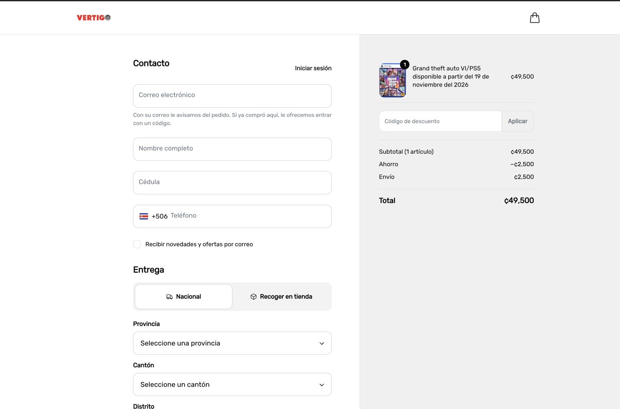Click the Total ₡49,500 amount
620x409 pixels.
[x=519, y=201]
